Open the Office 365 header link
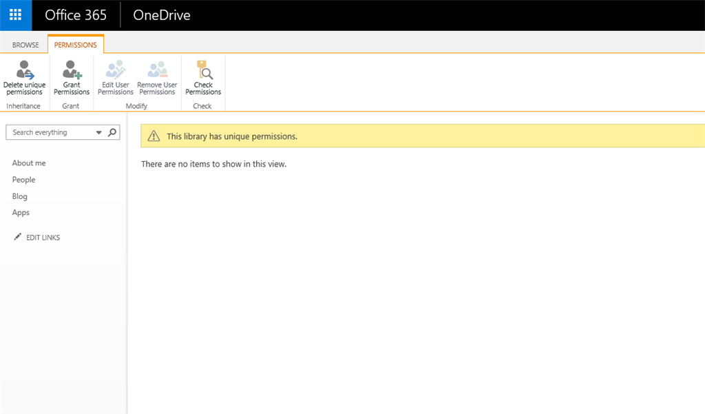 pos(76,15)
